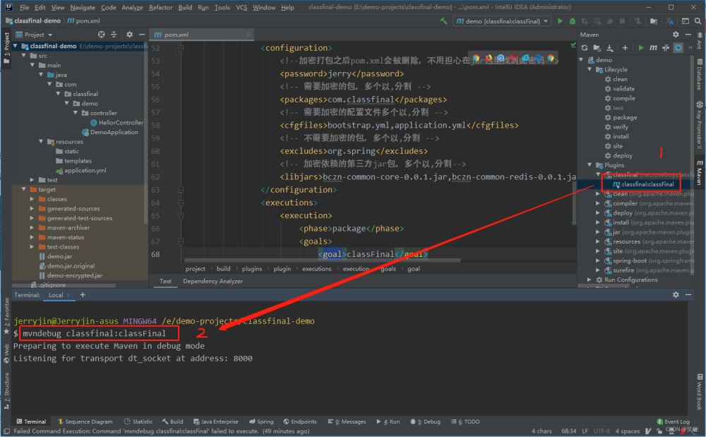Open Maven panel settings gear
This screenshot has width=706, height=437.
pyautogui.click(x=676, y=35)
